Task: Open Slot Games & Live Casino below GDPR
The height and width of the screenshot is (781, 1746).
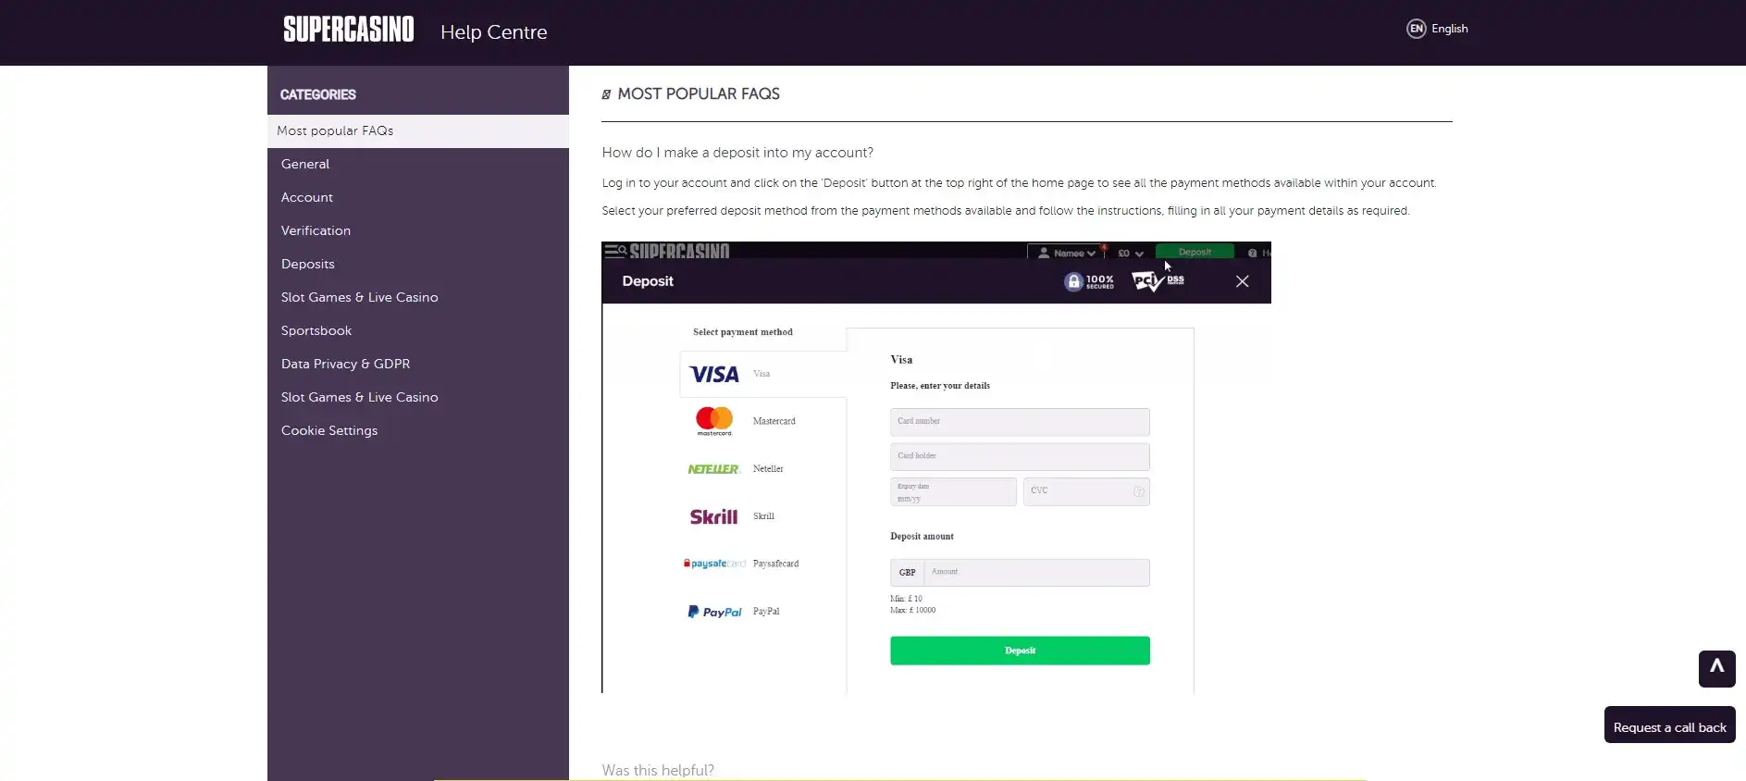Action: pos(418,398)
